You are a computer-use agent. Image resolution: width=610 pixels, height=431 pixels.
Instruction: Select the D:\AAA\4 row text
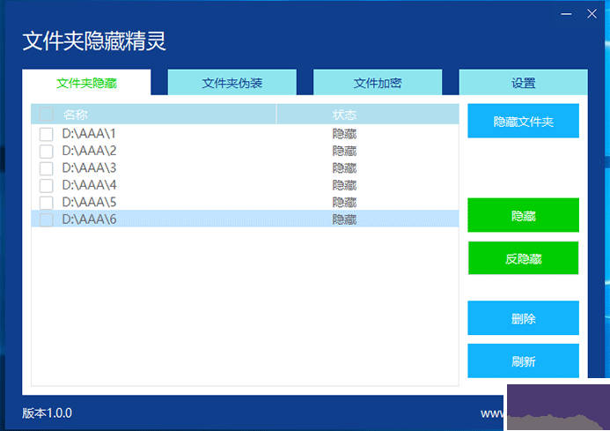(x=89, y=185)
